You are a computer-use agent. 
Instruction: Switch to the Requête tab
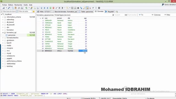(x=110, y=12)
